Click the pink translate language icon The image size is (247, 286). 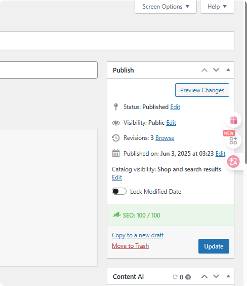(x=233, y=162)
